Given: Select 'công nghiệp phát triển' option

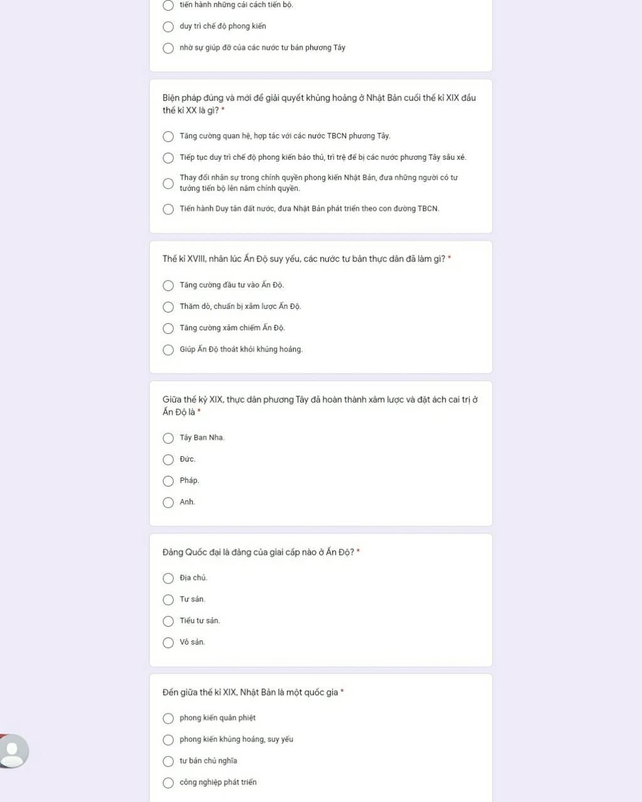Looking at the screenshot, I should (168, 783).
